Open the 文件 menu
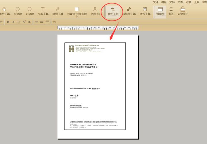 tap(155, 2)
